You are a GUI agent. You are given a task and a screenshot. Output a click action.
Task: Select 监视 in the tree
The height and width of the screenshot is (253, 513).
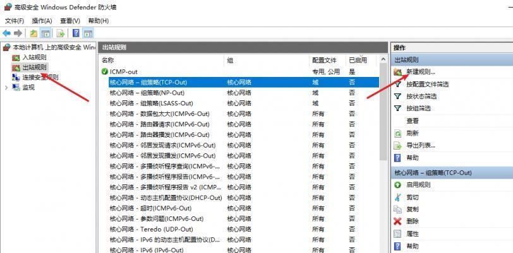click(x=28, y=87)
